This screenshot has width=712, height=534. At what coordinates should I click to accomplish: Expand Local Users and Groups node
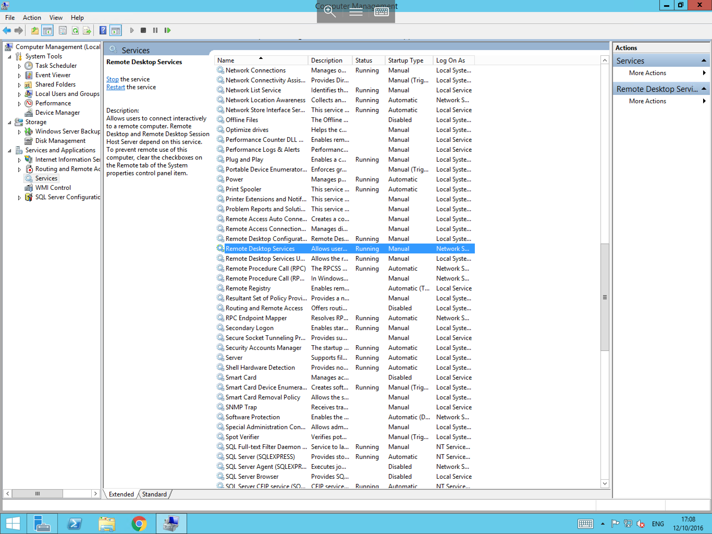(x=19, y=94)
